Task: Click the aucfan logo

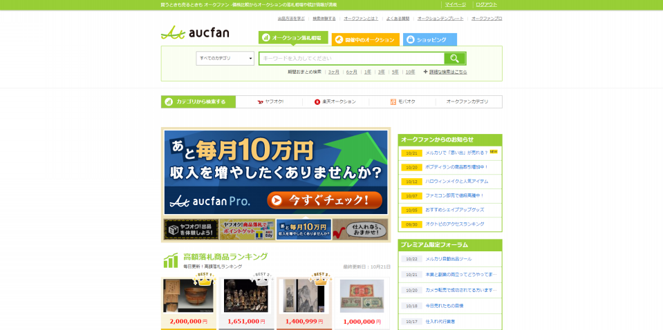Action: (x=195, y=33)
